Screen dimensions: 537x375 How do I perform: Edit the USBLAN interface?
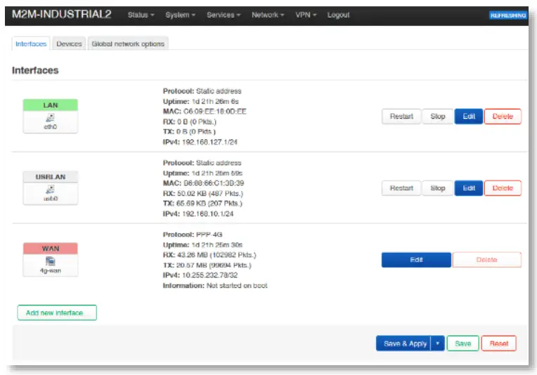pos(469,188)
